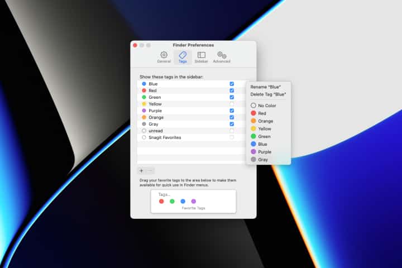This screenshot has width=402, height=268.
Task: Add a new tag with plus button
Action: pos(141,171)
